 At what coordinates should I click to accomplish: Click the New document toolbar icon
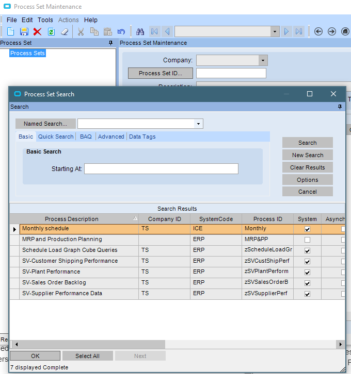10,31
